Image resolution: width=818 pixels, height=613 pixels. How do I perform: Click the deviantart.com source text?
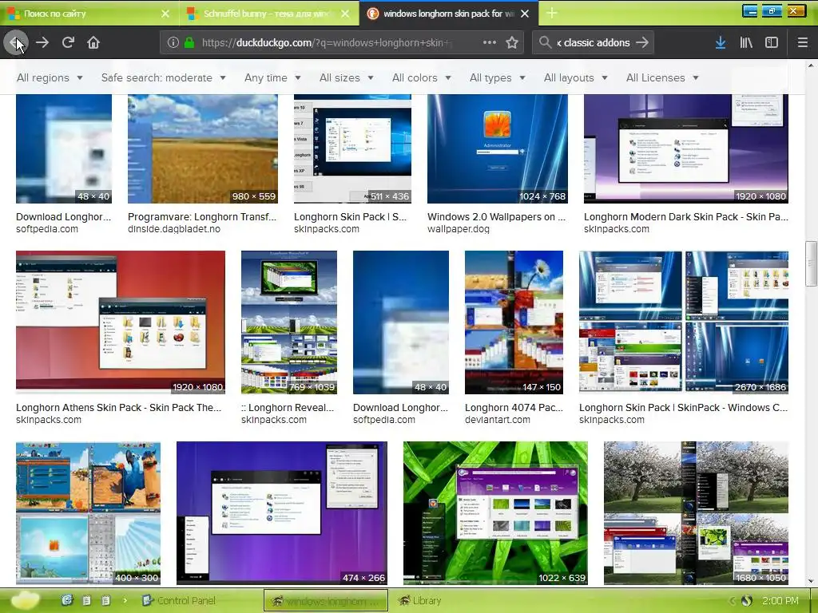point(497,420)
